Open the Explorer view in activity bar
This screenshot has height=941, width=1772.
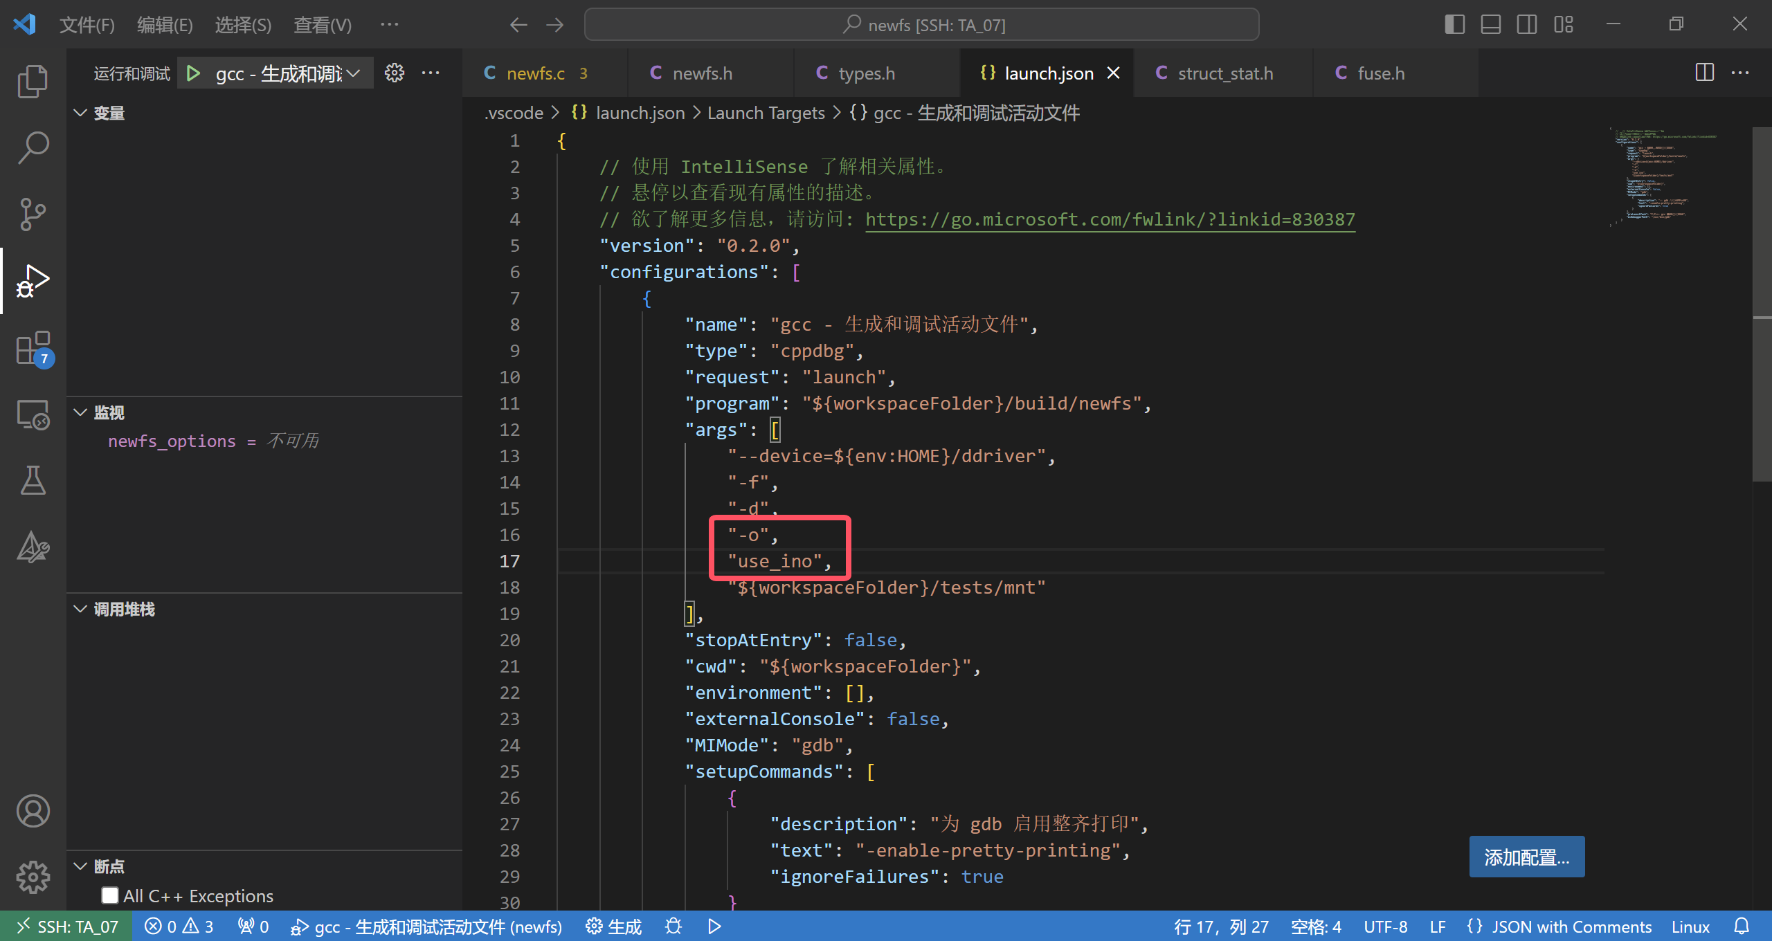(x=33, y=82)
